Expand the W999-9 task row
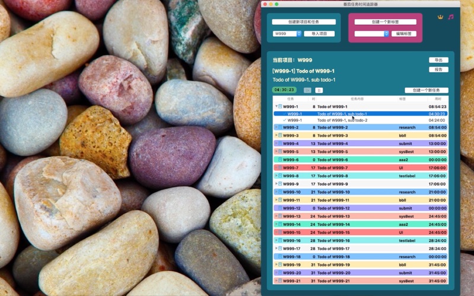This screenshot has width=474, height=296. click(x=276, y=184)
